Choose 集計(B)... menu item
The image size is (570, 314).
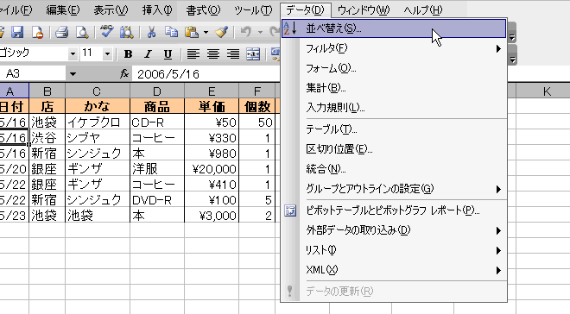tap(394, 88)
